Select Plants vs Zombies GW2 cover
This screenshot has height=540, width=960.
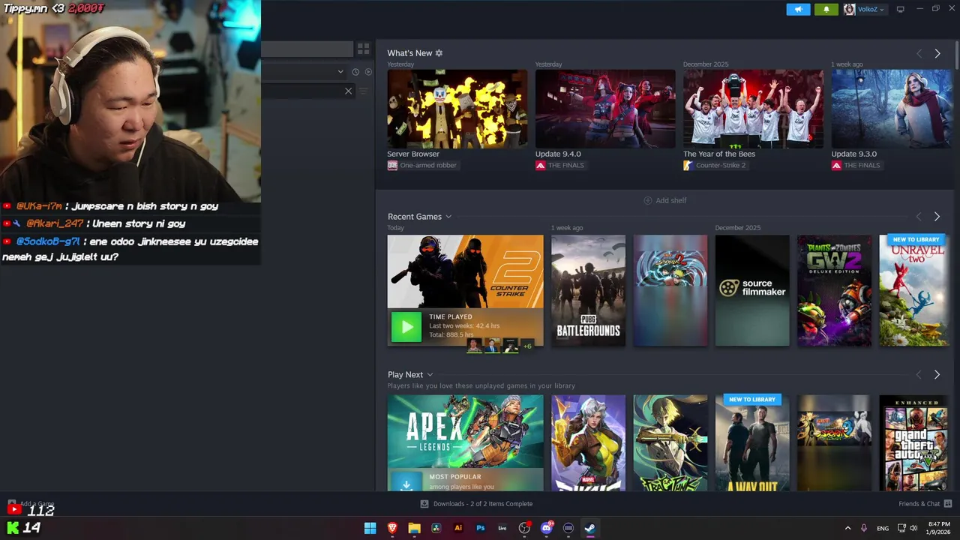point(834,291)
